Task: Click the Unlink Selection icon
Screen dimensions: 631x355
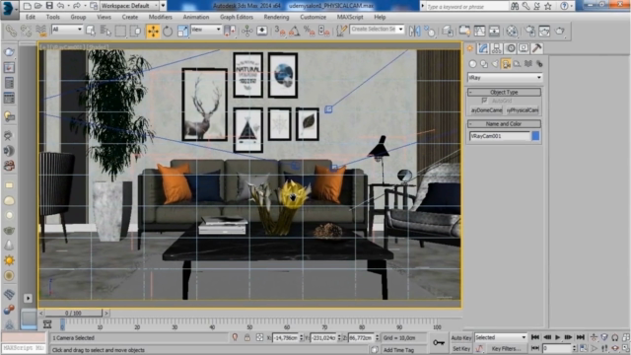Action: [x=26, y=31]
